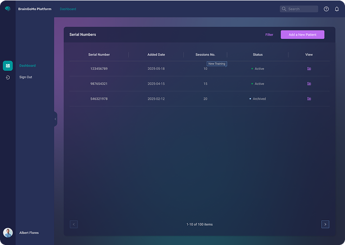This screenshot has width=345, height=245.
Task: Click the Serial Number column header
Action: coord(99,54)
